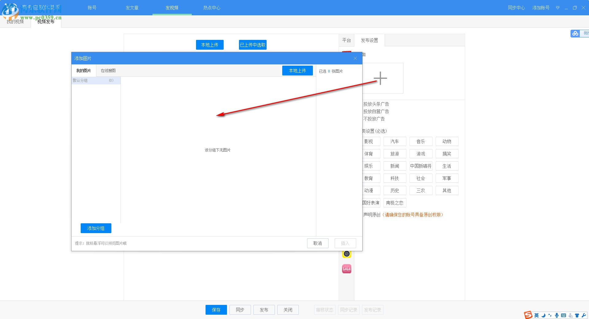Select the 中国新唱将 category

(421, 166)
